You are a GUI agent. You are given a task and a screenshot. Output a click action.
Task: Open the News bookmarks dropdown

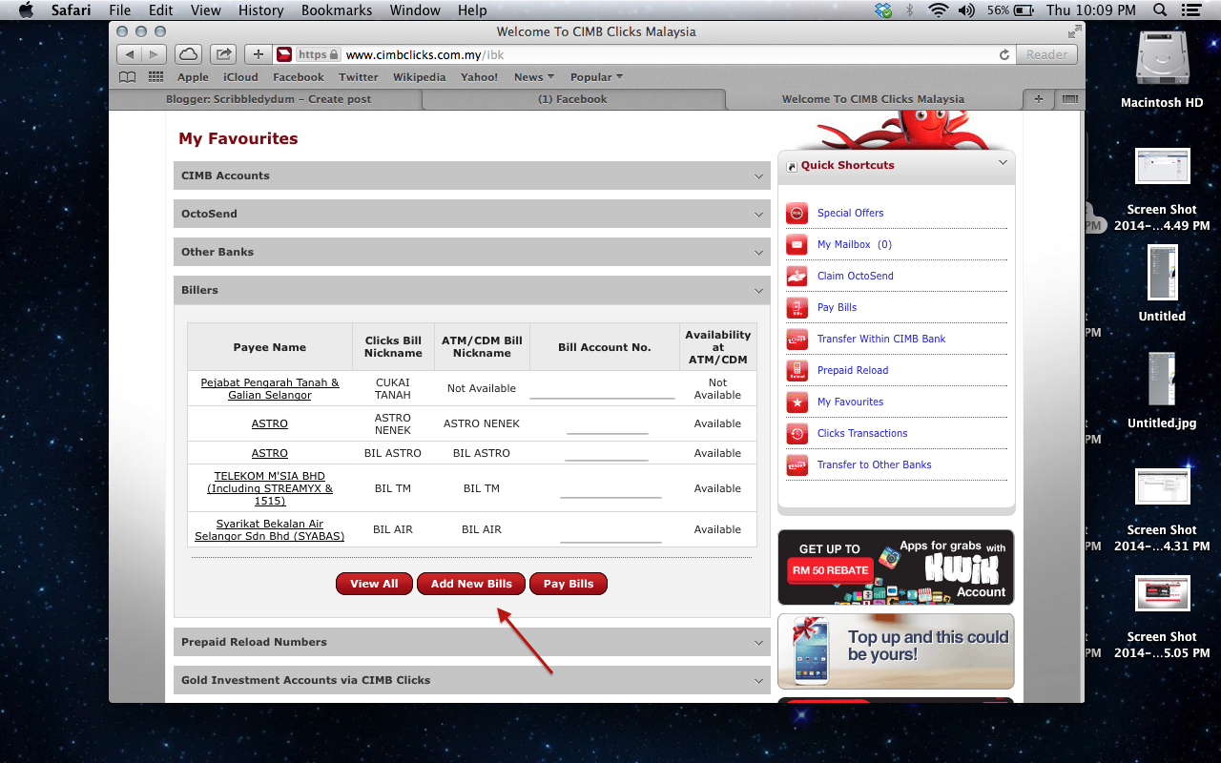pyautogui.click(x=534, y=77)
